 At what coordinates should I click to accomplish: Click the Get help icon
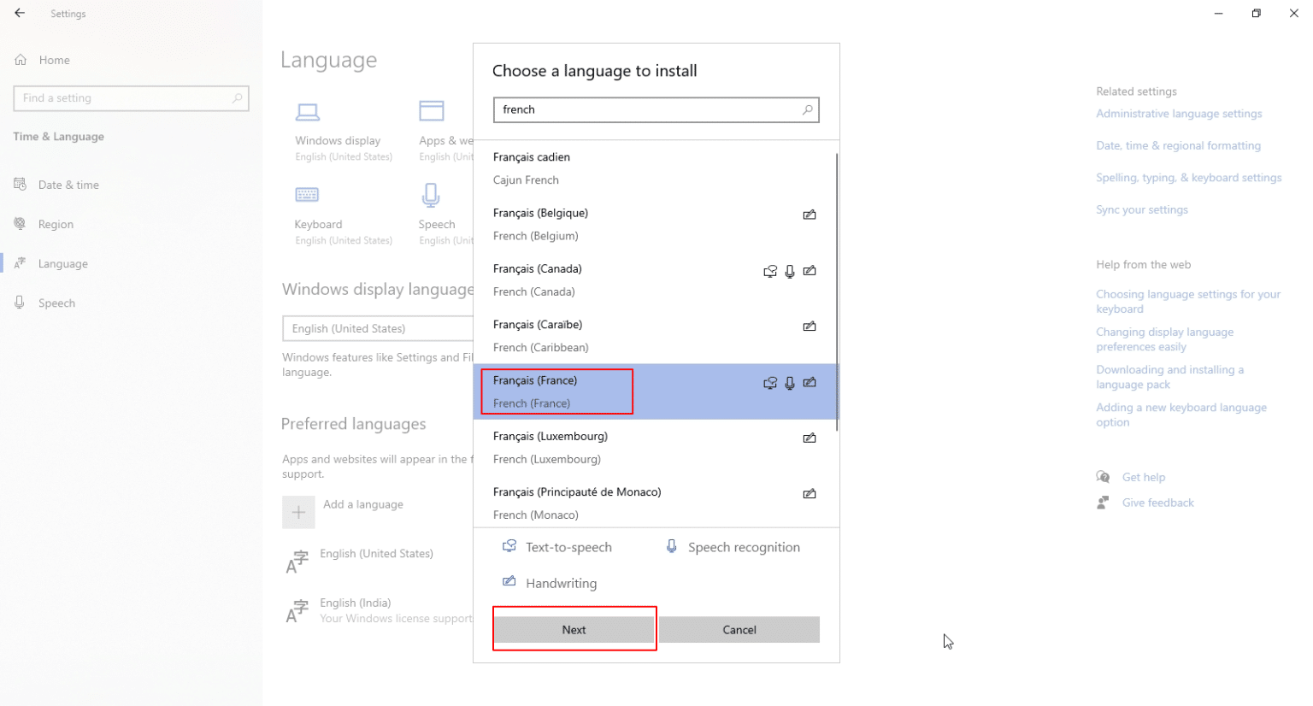click(1103, 477)
